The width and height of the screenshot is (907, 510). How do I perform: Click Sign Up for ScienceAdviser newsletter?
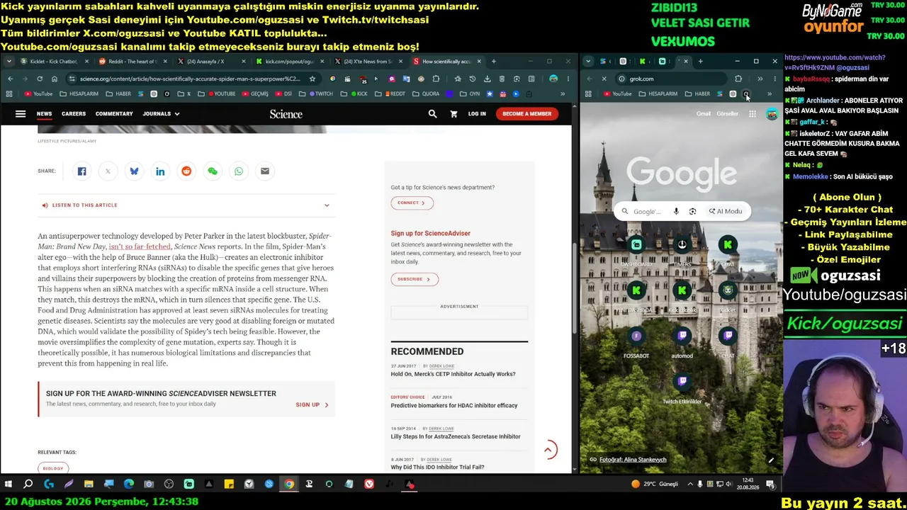click(x=312, y=405)
